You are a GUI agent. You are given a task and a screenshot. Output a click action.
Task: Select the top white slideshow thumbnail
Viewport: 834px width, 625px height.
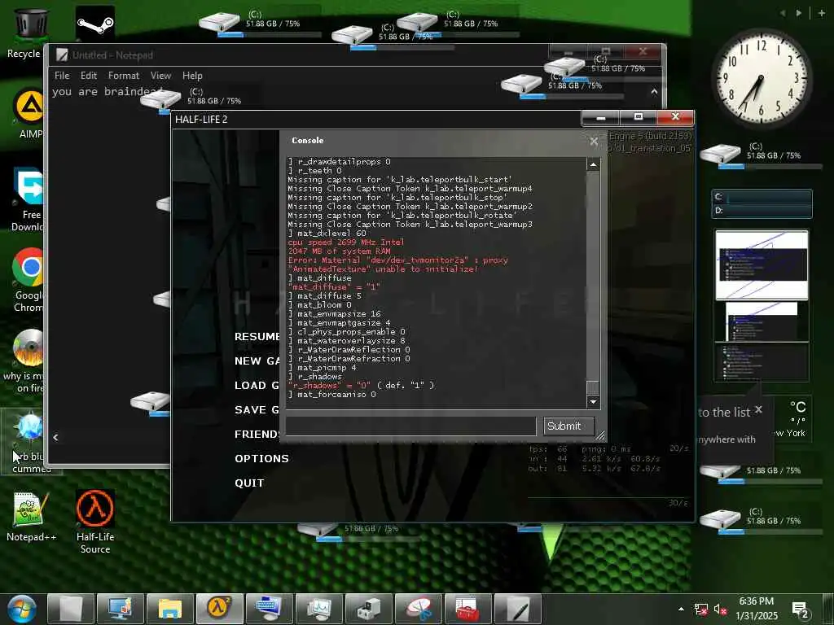(x=762, y=264)
